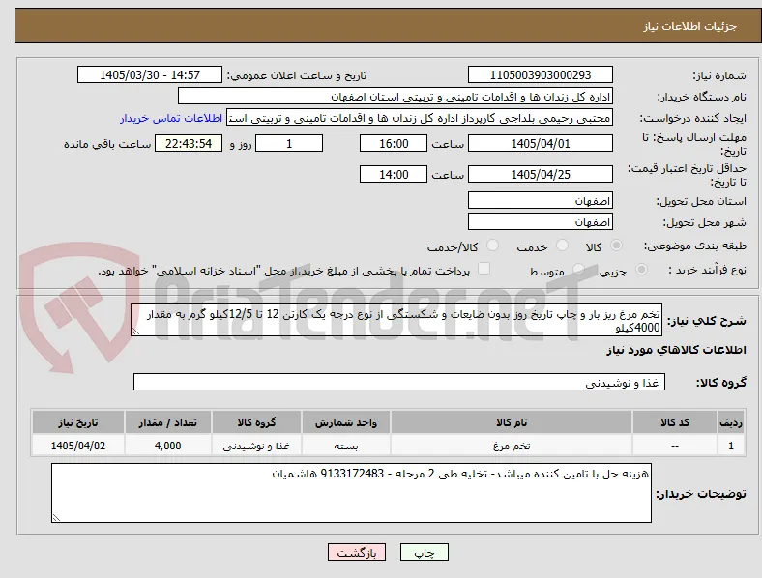The width and height of the screenshot is (762, 578).
Task: Click the چاپ print button
Action: [425, 552]
